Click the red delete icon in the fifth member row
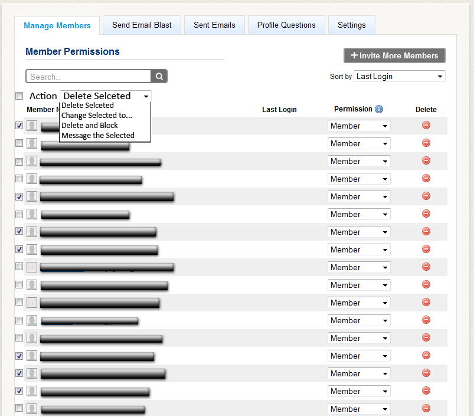This screenshot has height=417, width=474. (x=426, y=196)
